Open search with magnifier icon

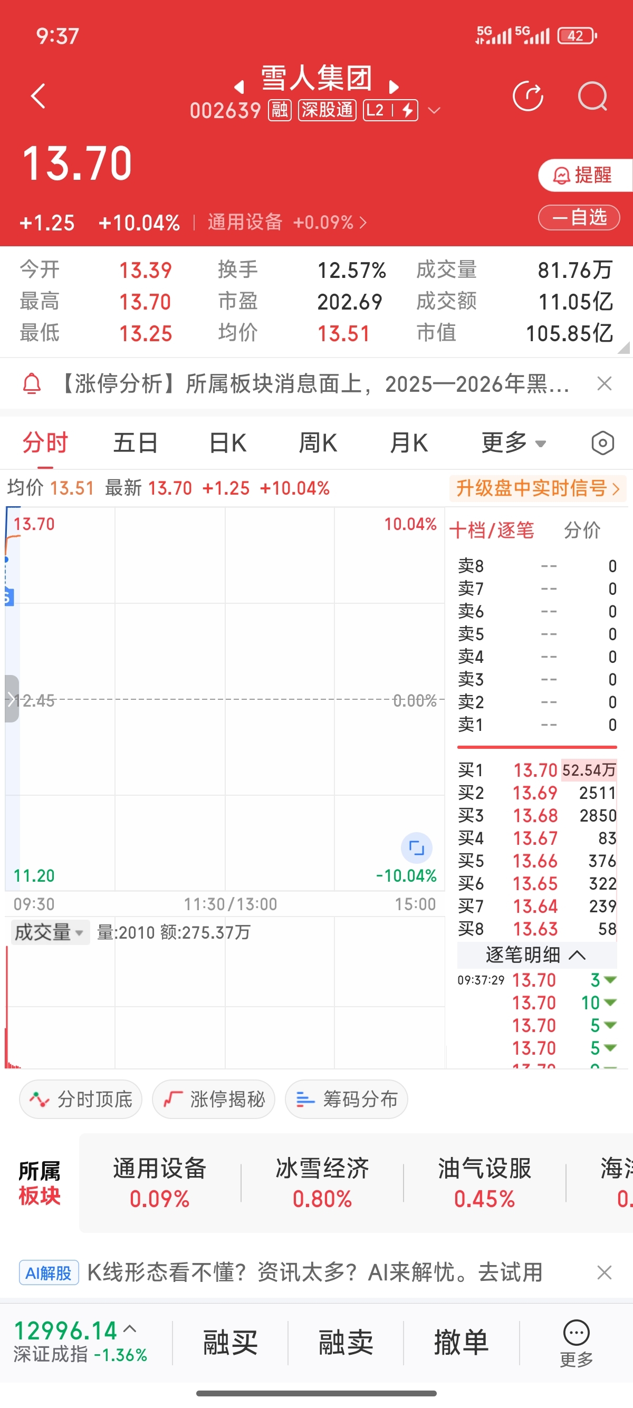[x=592, y=96]
